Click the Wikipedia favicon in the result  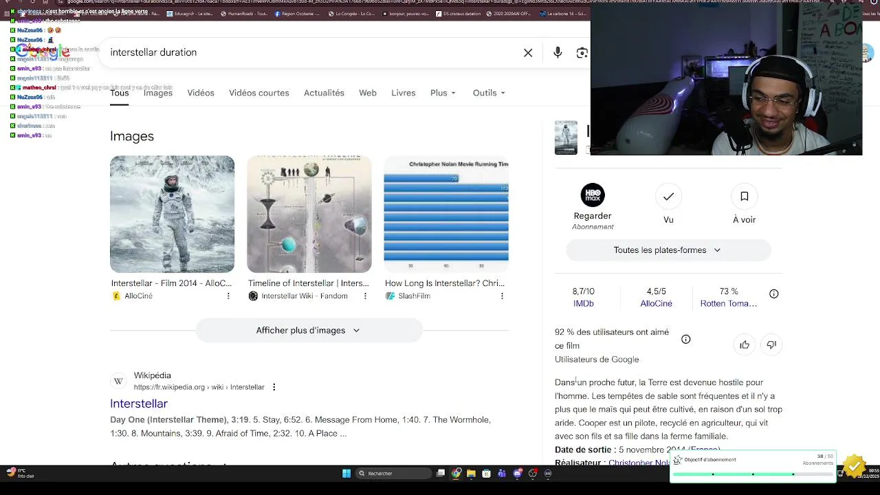(118, 381)
